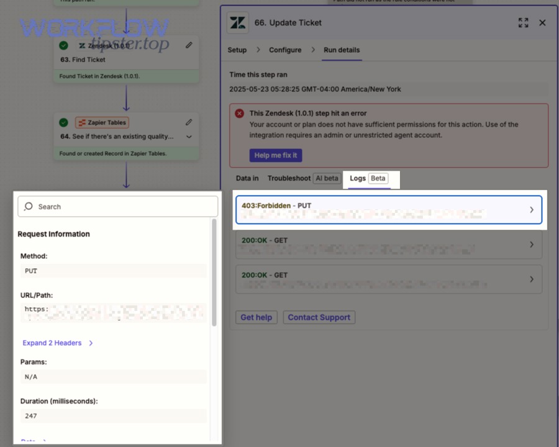Expand 2 Headers in request information
This screenshot has height=447, width=559.
(57, 343)
